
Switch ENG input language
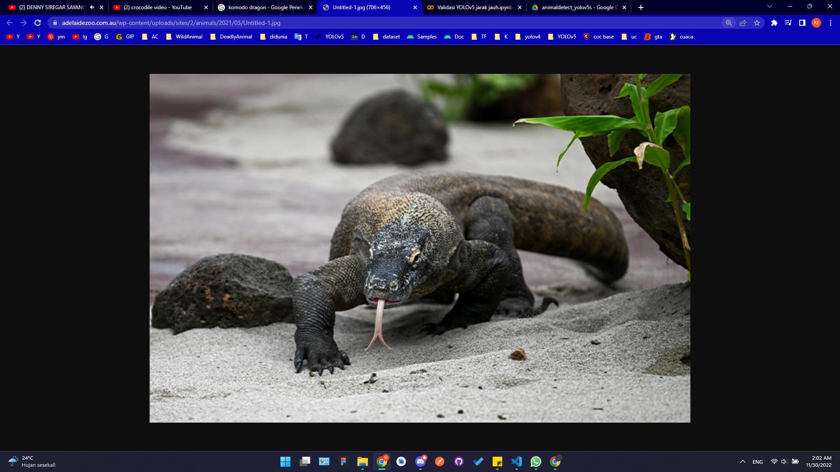[x=758, y=462]
